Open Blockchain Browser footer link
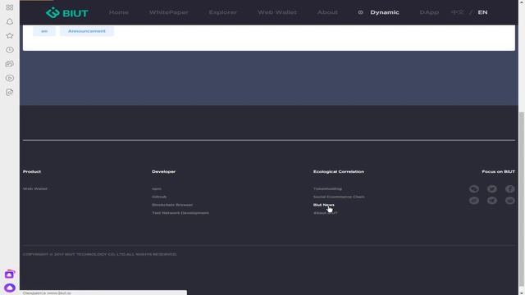Image resolution: width=525 pixels, height=295 pixels. (x=172, y=205)
